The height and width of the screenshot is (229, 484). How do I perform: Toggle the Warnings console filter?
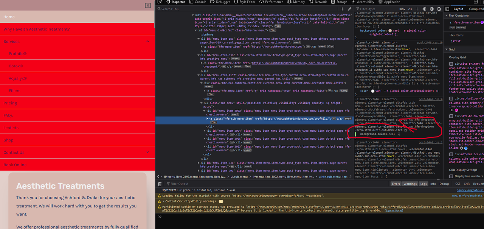(410, 184)
